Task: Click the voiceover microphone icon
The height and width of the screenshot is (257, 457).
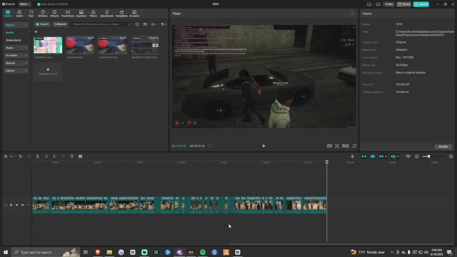Action: (352, 156)
